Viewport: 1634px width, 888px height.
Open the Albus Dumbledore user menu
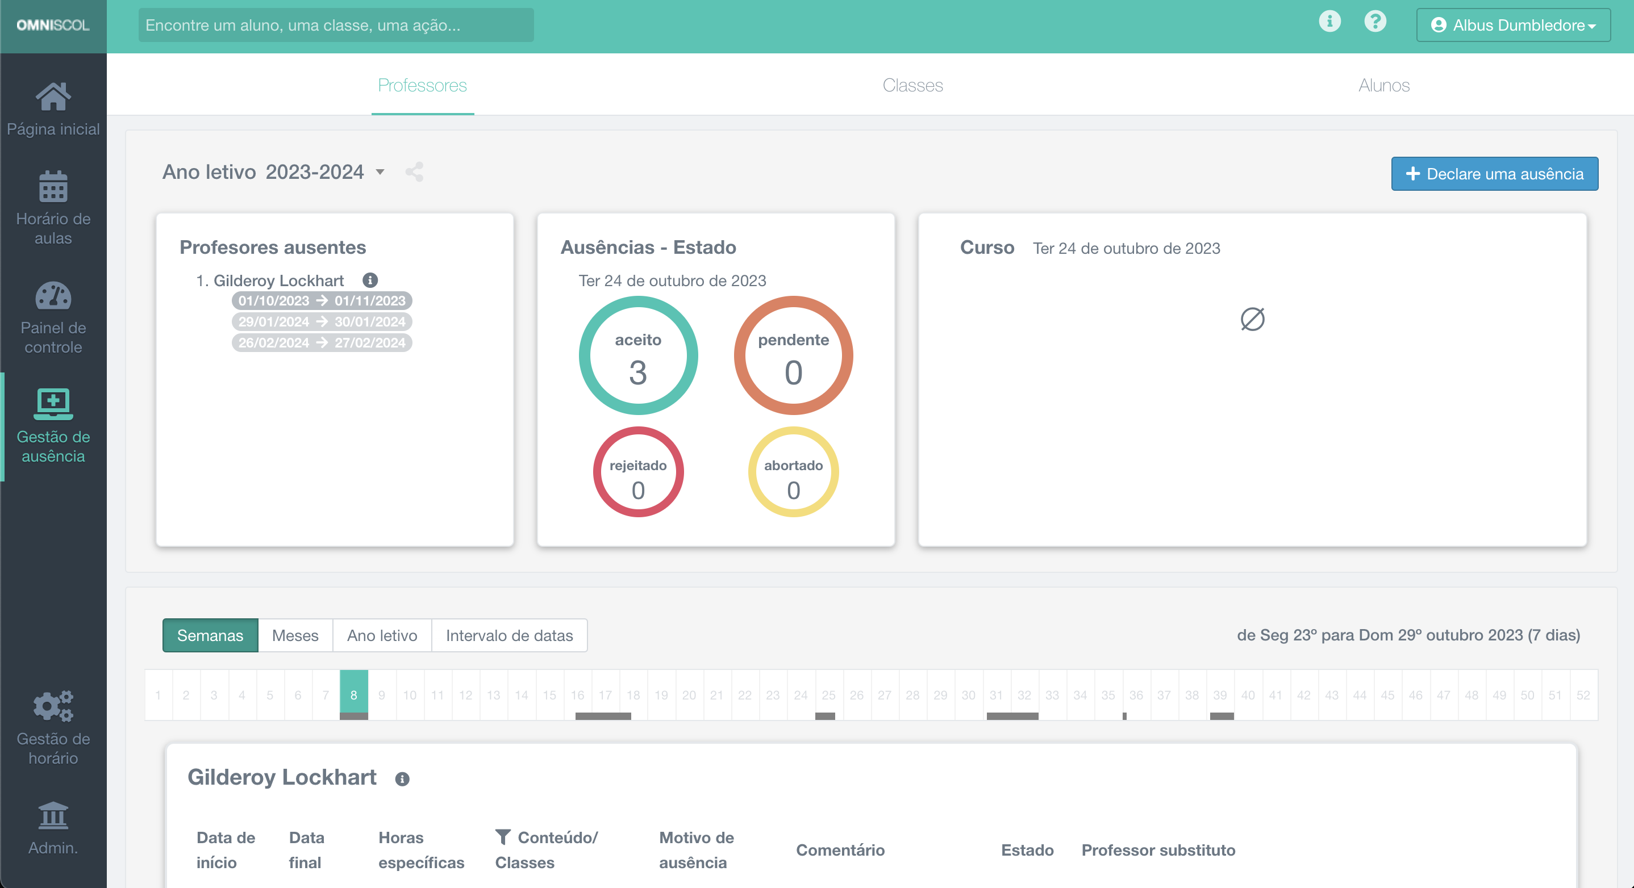pyautogui.click(x=1513, y=26)
